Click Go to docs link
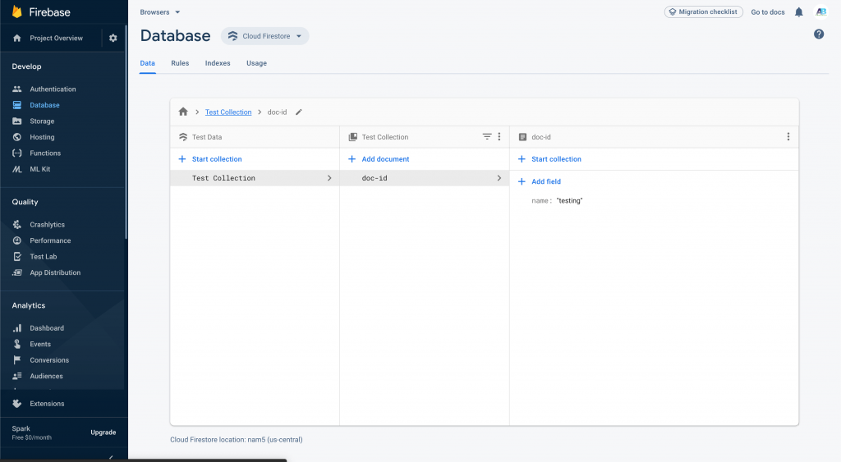This screenshot has width=841, height=462. click(x=768, y=11)
